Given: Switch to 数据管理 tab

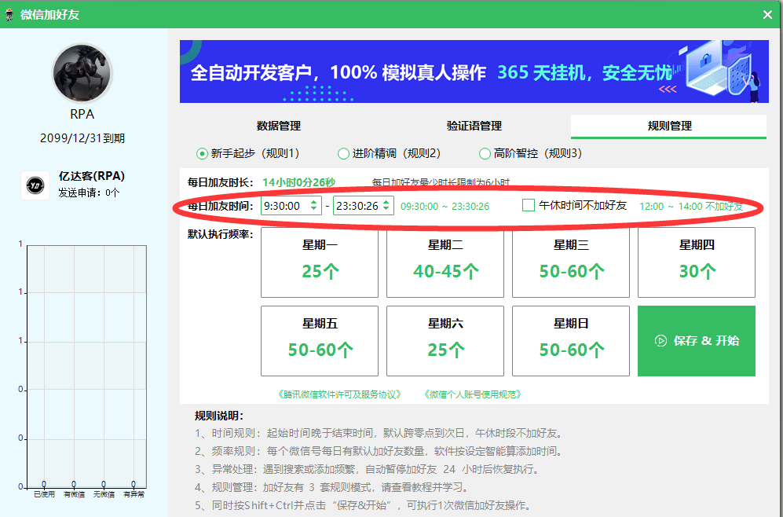Looking at the screenshot, I should [279, 126].
